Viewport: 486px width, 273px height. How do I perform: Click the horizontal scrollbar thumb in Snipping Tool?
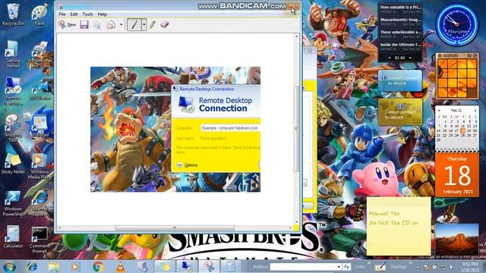pos(175,227)
